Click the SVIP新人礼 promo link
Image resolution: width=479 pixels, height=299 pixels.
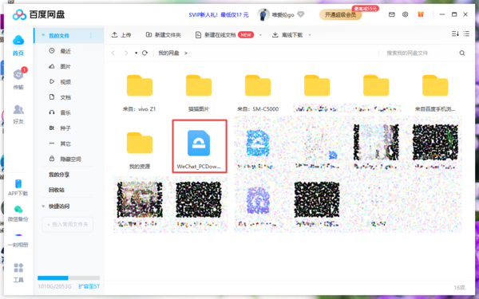pos(219,14)
